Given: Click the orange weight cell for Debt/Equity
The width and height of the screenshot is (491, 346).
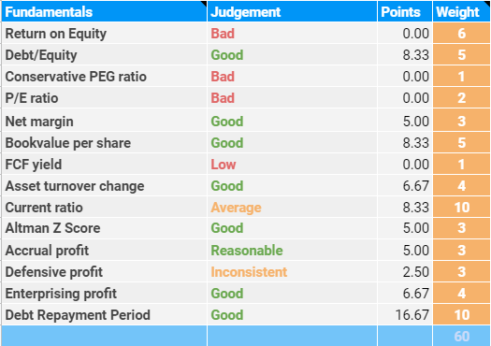Looking at the screenshot, I should pyautogui.click(x=461, y=55).
